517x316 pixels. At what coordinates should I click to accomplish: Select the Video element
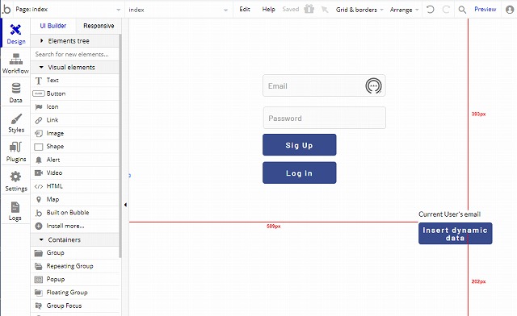pyautogui.click(x=75, y=173)
